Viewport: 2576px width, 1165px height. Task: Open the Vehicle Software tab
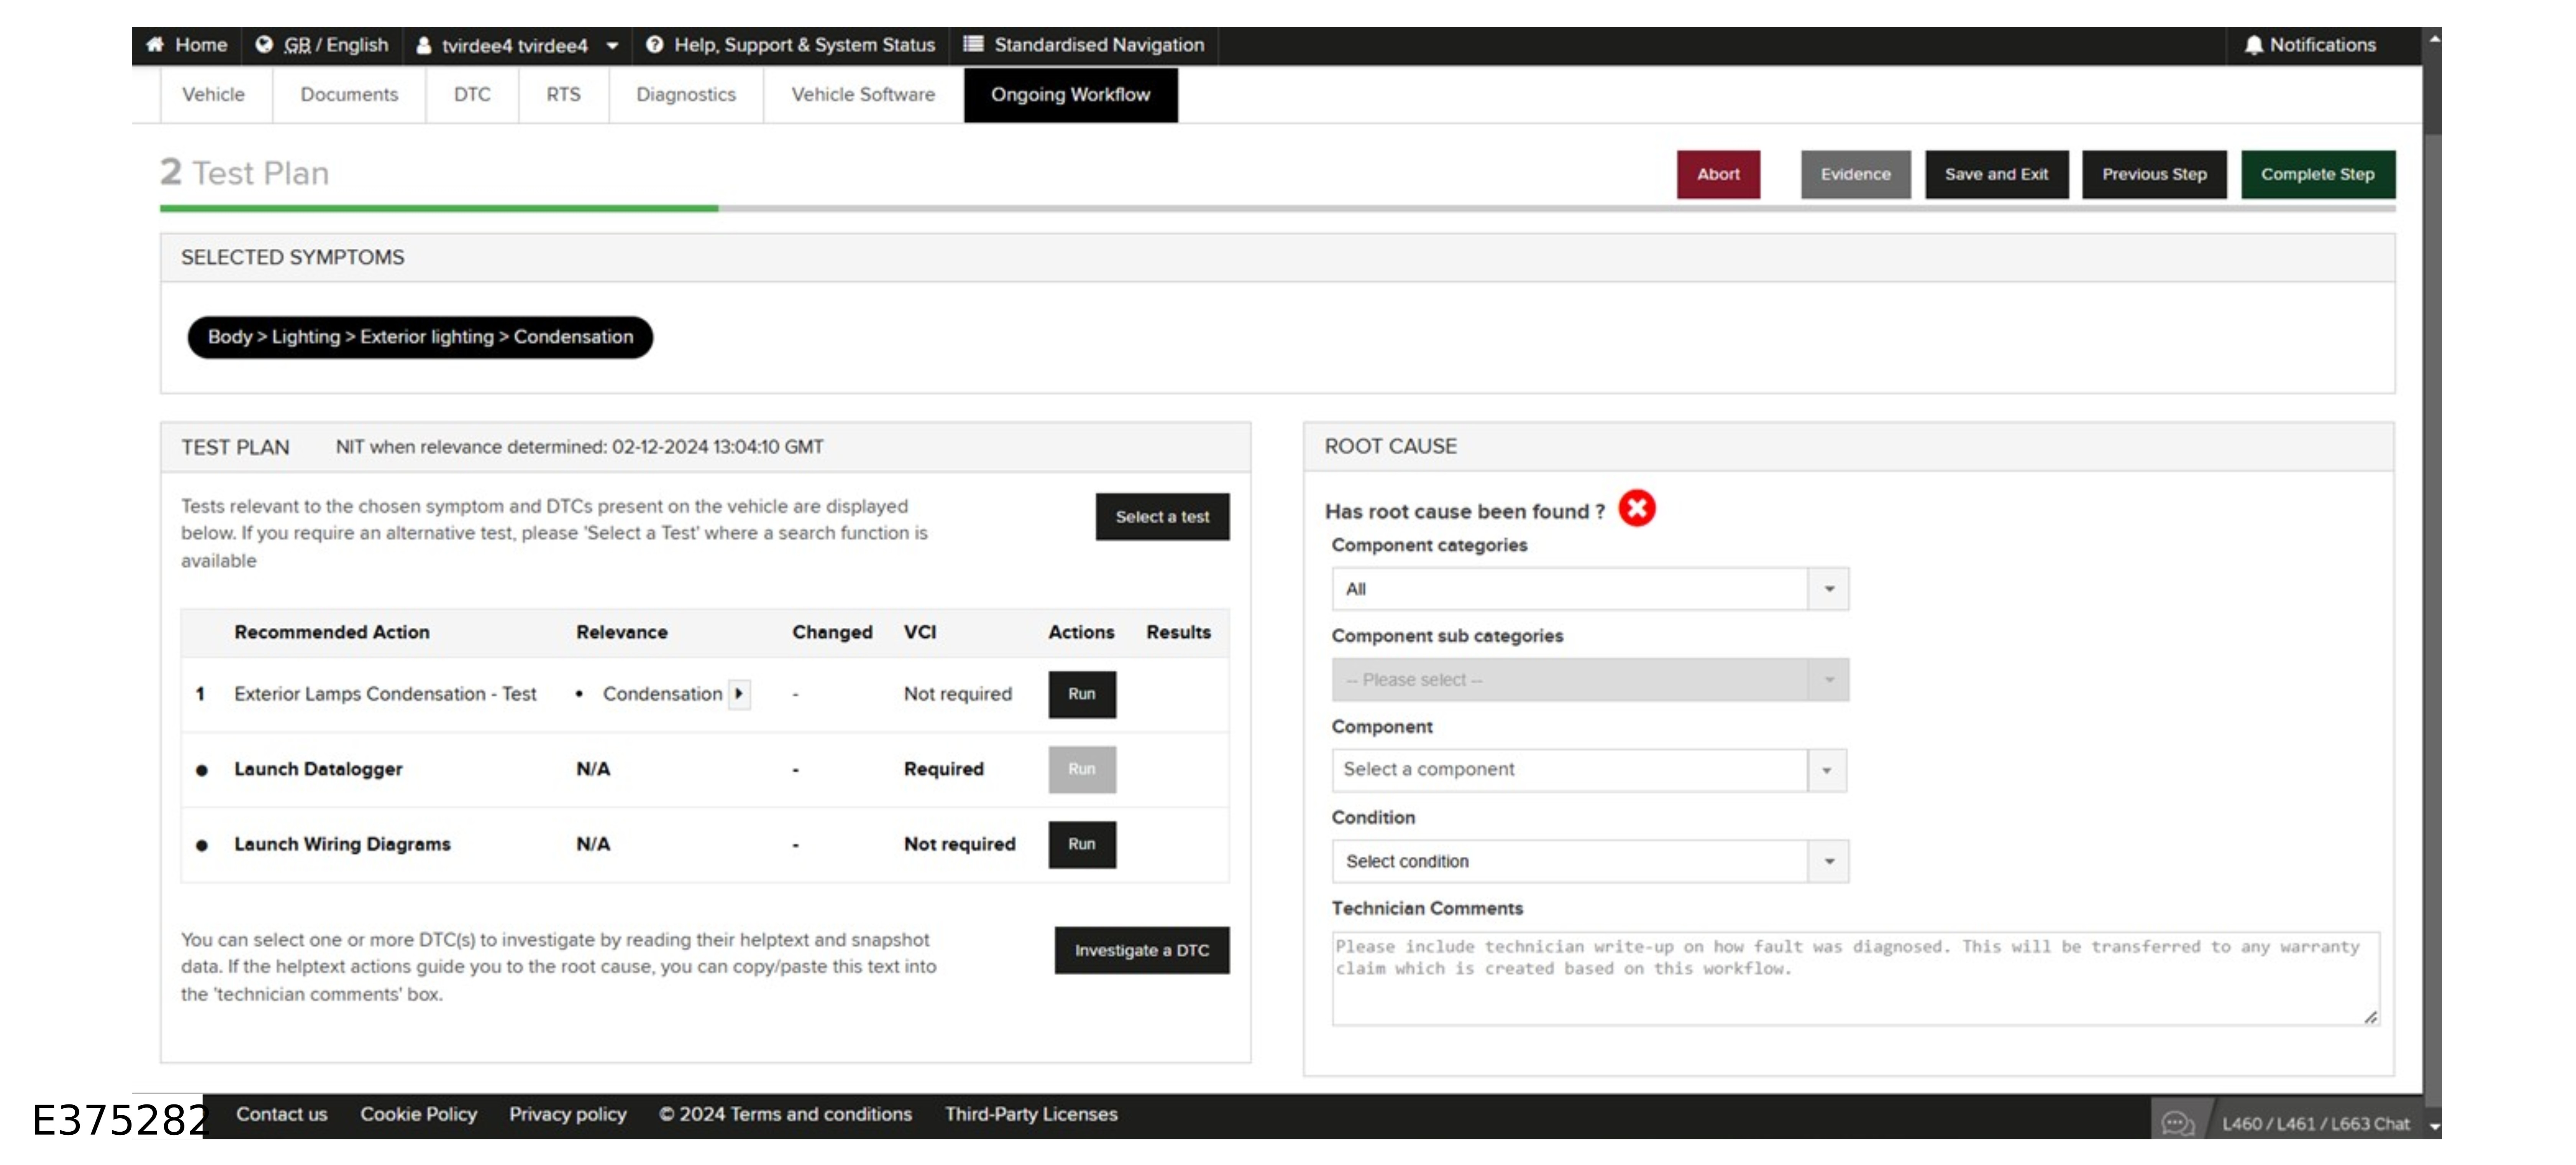[863, 94]
